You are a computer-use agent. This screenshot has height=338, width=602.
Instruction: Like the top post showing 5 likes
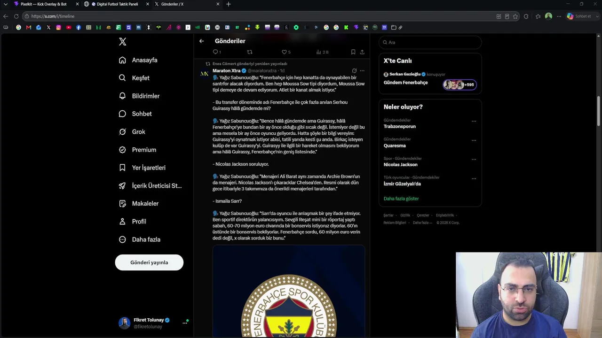tap(284, 52)
